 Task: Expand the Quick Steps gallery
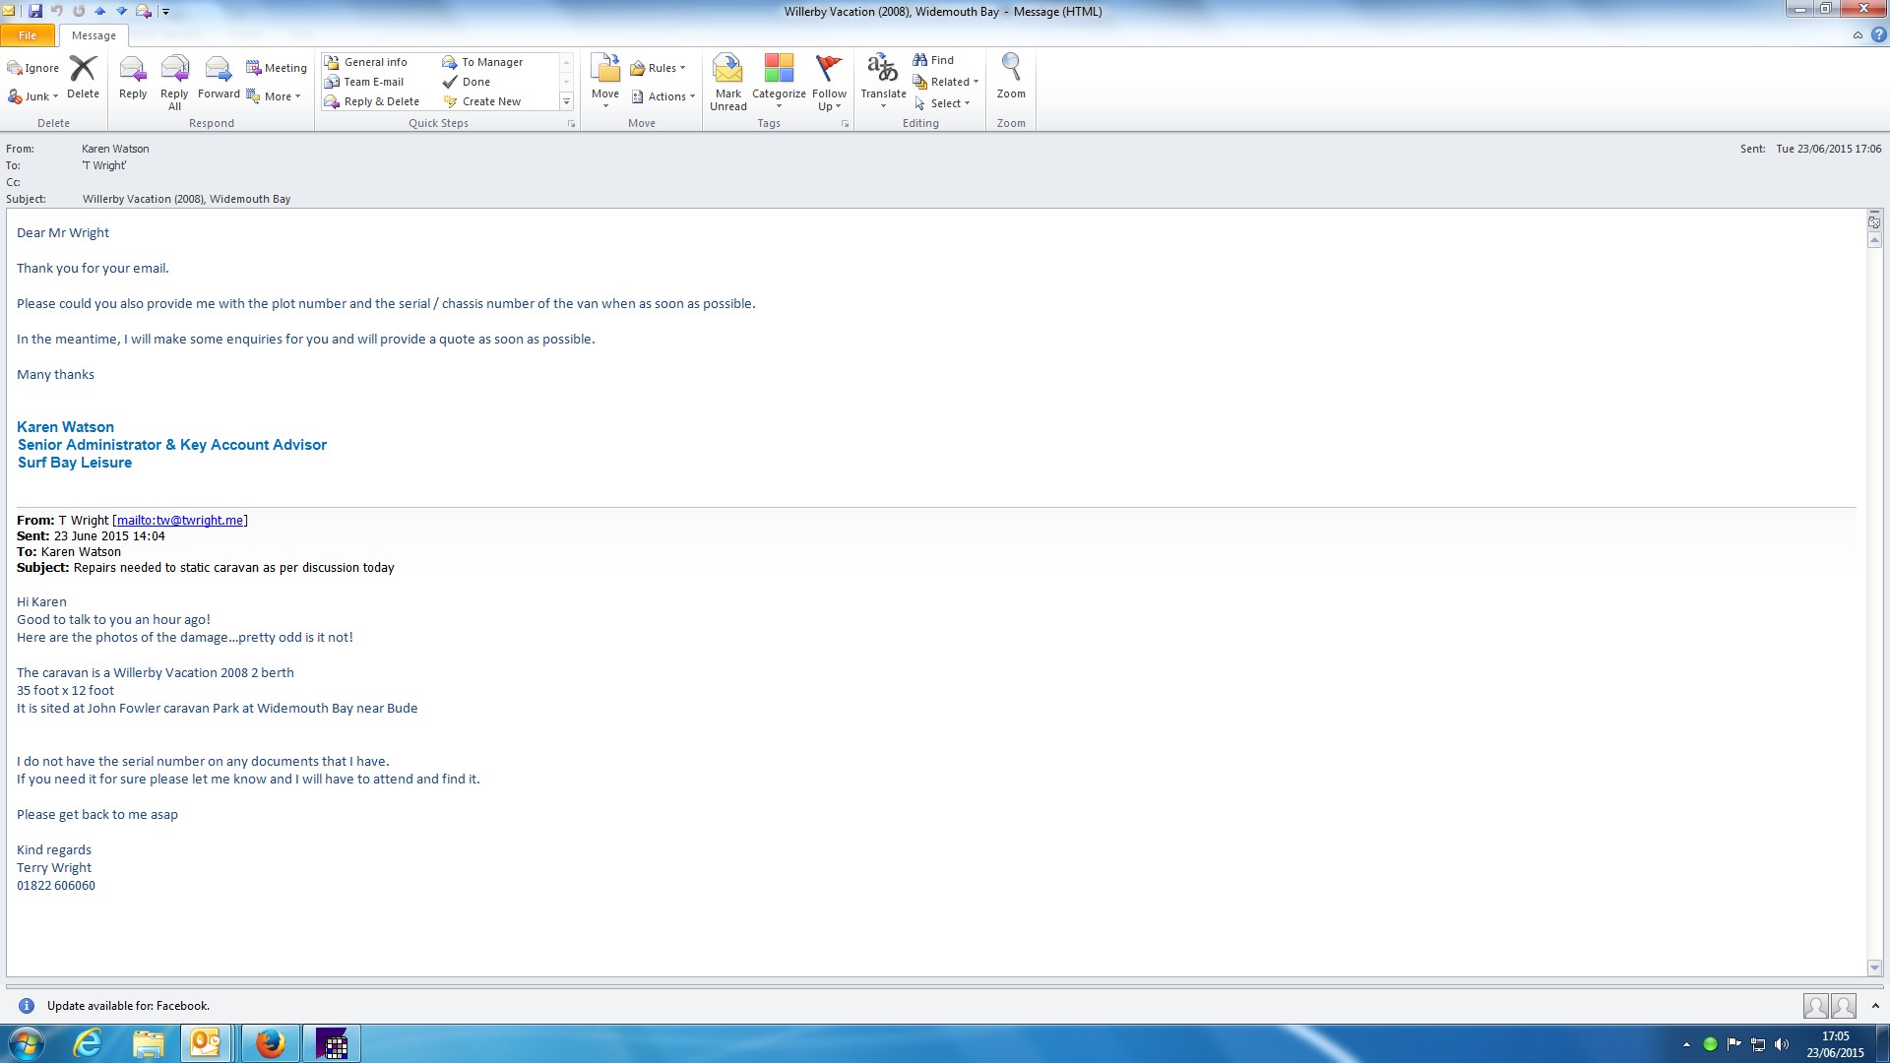point(566,102)
